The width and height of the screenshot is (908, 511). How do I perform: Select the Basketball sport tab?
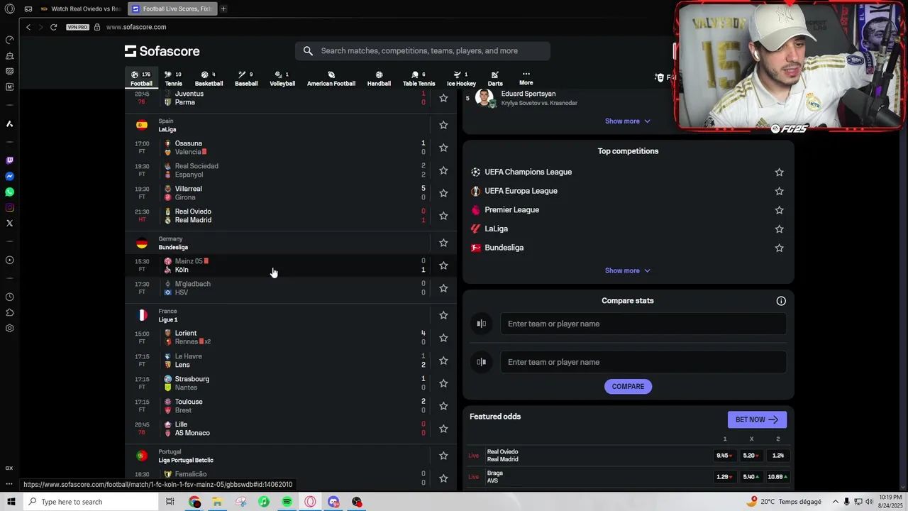pos(209,79)
